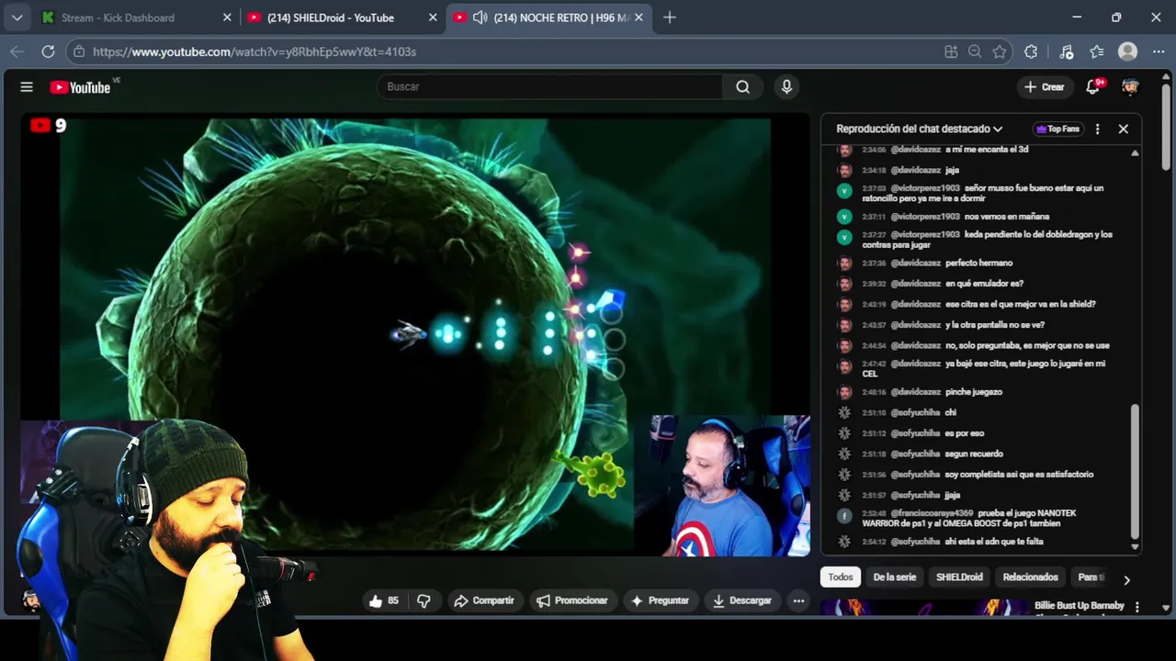1176x661 pixels.
Task: Open the browser extensions puzzle icon
Action: (1031, 51)
